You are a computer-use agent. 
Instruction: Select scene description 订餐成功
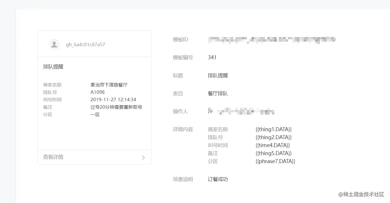[x=218, y=179]
